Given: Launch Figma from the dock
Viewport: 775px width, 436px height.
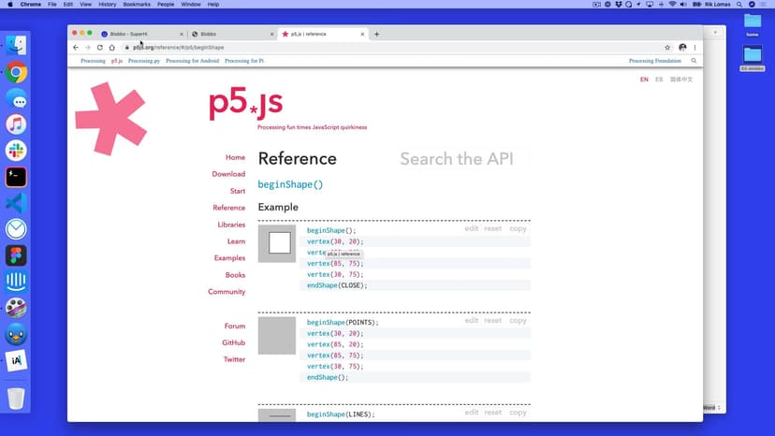Looking at the screenshot, I should [x=16, y=255].
